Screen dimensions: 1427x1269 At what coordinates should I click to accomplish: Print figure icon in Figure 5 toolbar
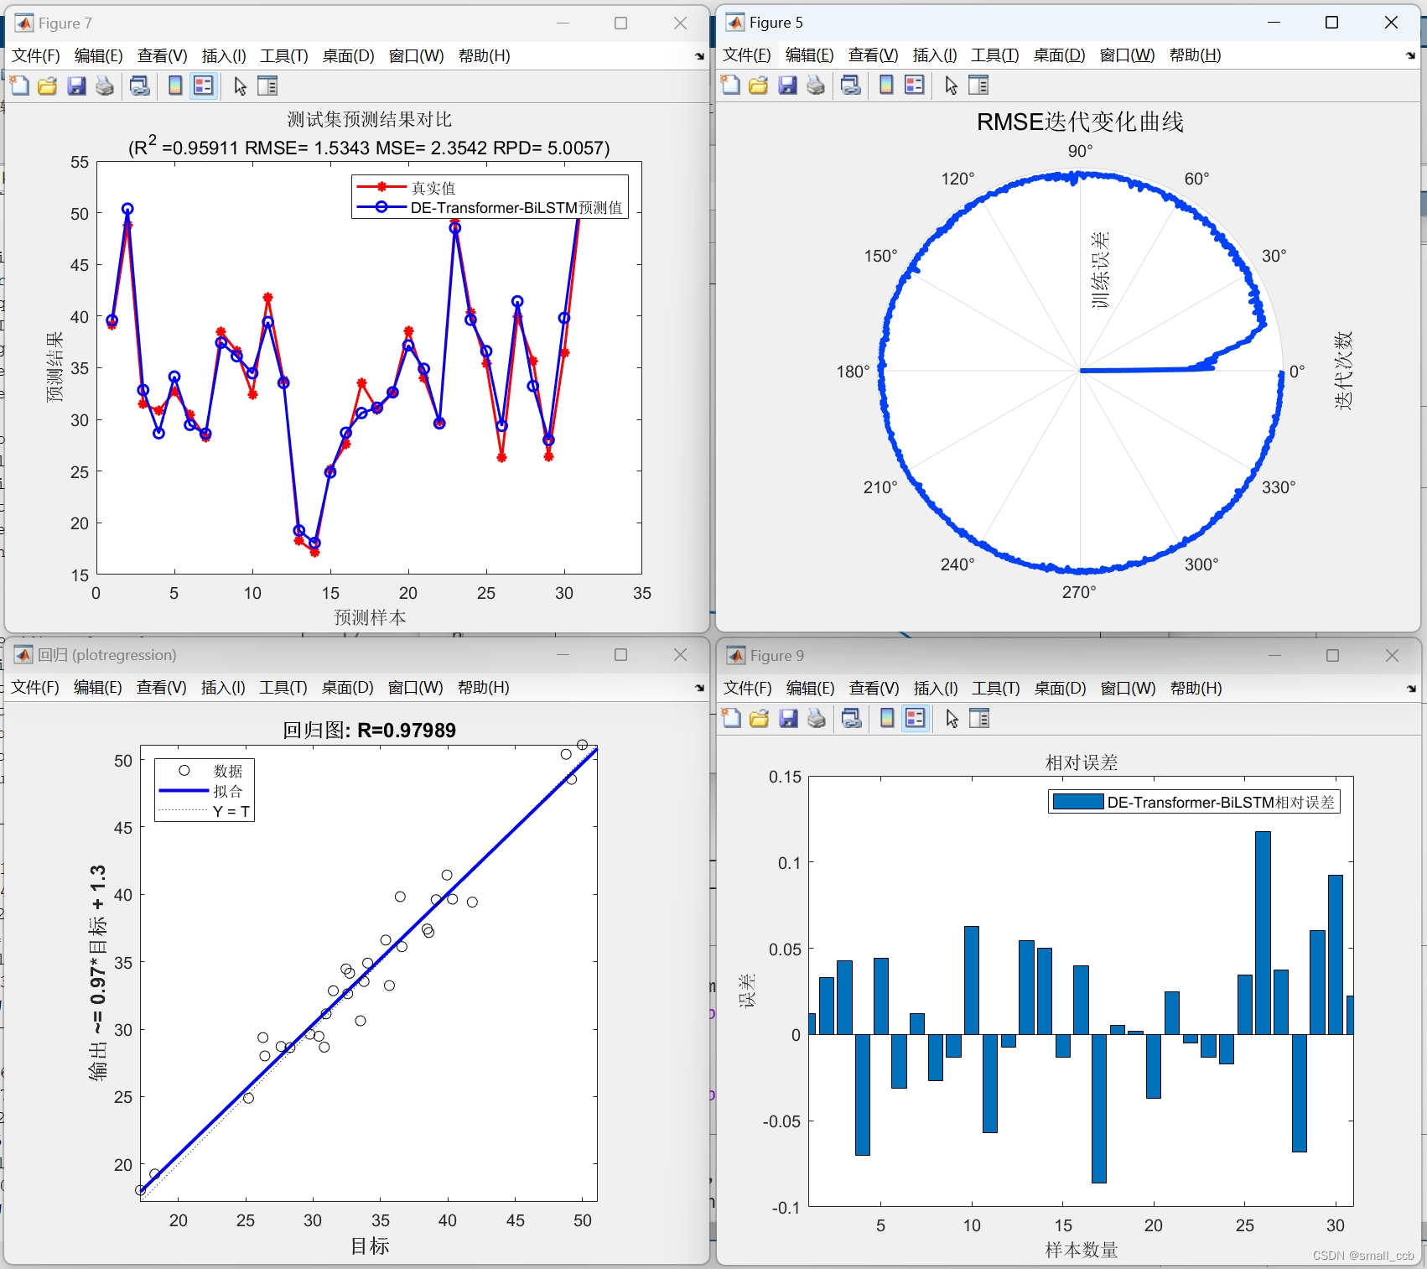click(816, 85)
